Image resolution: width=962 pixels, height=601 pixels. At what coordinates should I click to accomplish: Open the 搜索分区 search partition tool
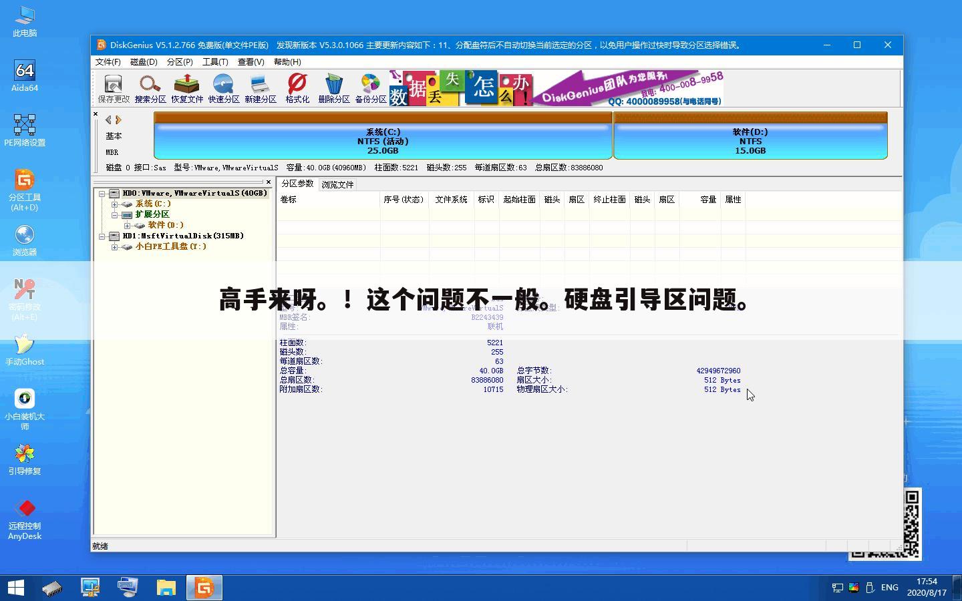150,89
